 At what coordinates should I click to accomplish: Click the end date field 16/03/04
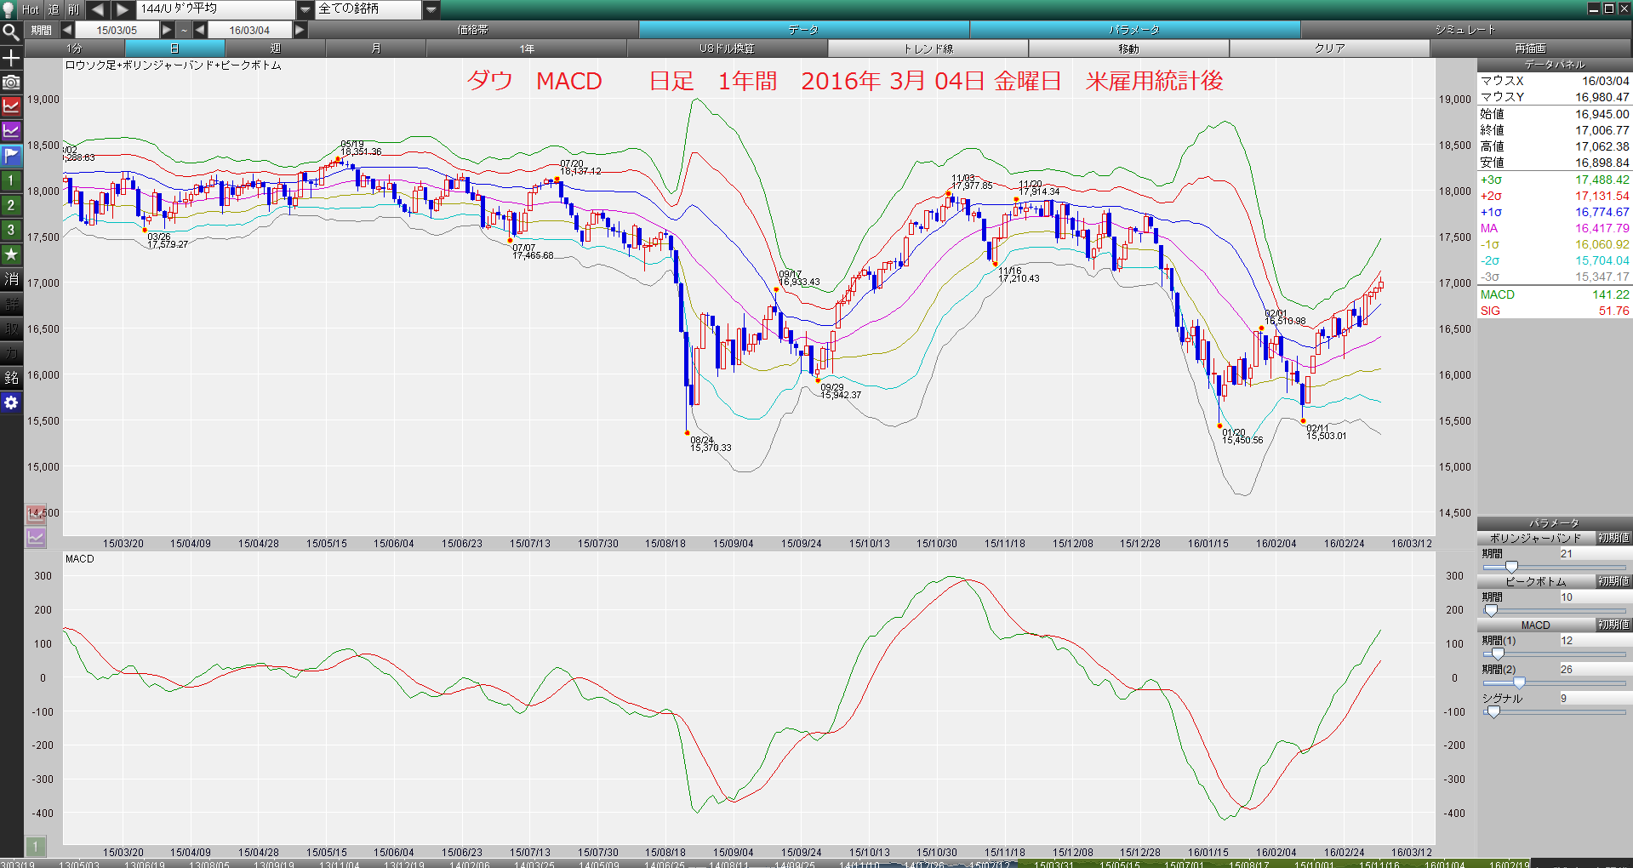249,30
